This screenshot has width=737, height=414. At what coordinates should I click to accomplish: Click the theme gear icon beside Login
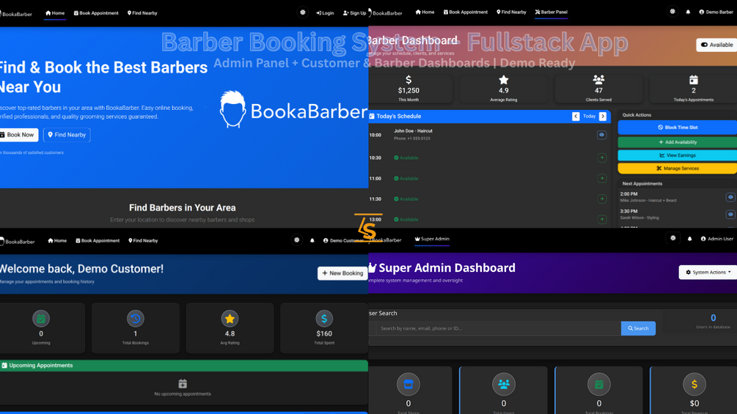point(303,12)
